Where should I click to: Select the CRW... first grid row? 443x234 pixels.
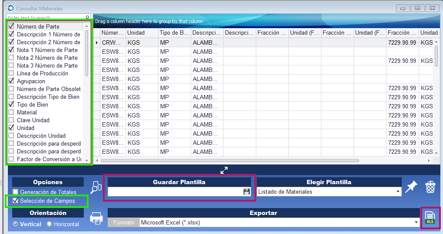pos(112,42)
